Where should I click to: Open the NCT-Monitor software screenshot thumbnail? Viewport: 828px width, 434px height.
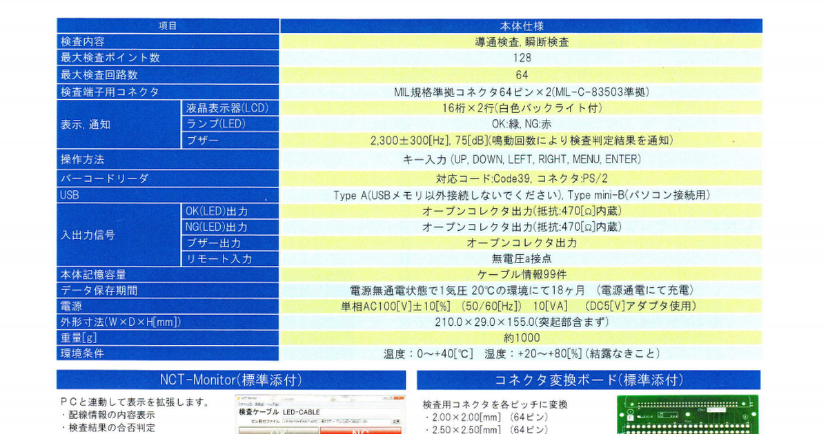point(319,414)
